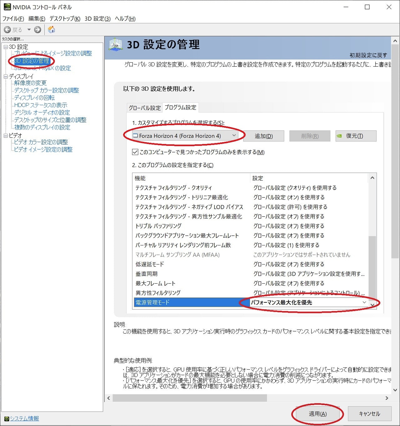Open 解像度の変更 tree item
This screenshot has height=426, width=400.
click(x=30, y=83)
